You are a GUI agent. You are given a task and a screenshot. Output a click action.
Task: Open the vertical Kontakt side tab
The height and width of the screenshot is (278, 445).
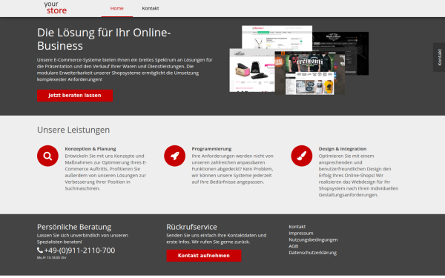point(439,57)
